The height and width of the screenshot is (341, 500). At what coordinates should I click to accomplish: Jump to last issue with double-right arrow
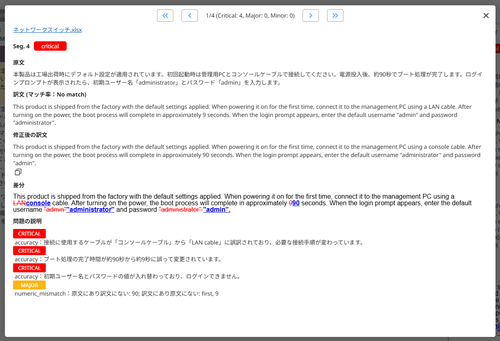click(x=335, y=16)
